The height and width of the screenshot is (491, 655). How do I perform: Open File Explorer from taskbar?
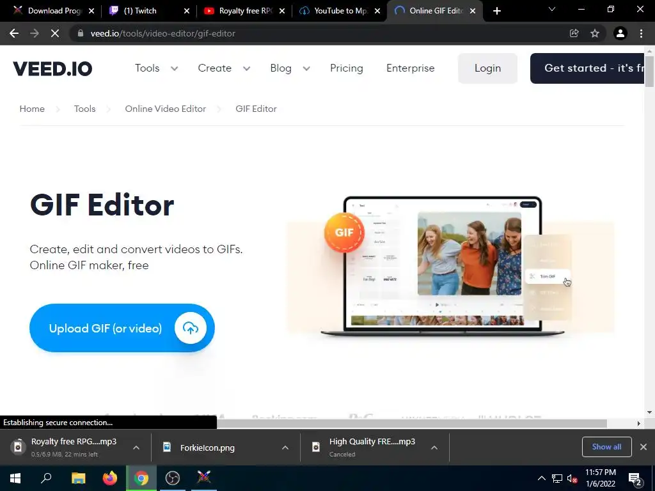point(78,478)
